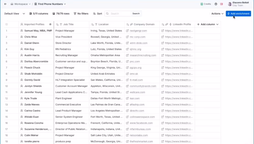Select the 'Rowena Concha' cell

36,123
